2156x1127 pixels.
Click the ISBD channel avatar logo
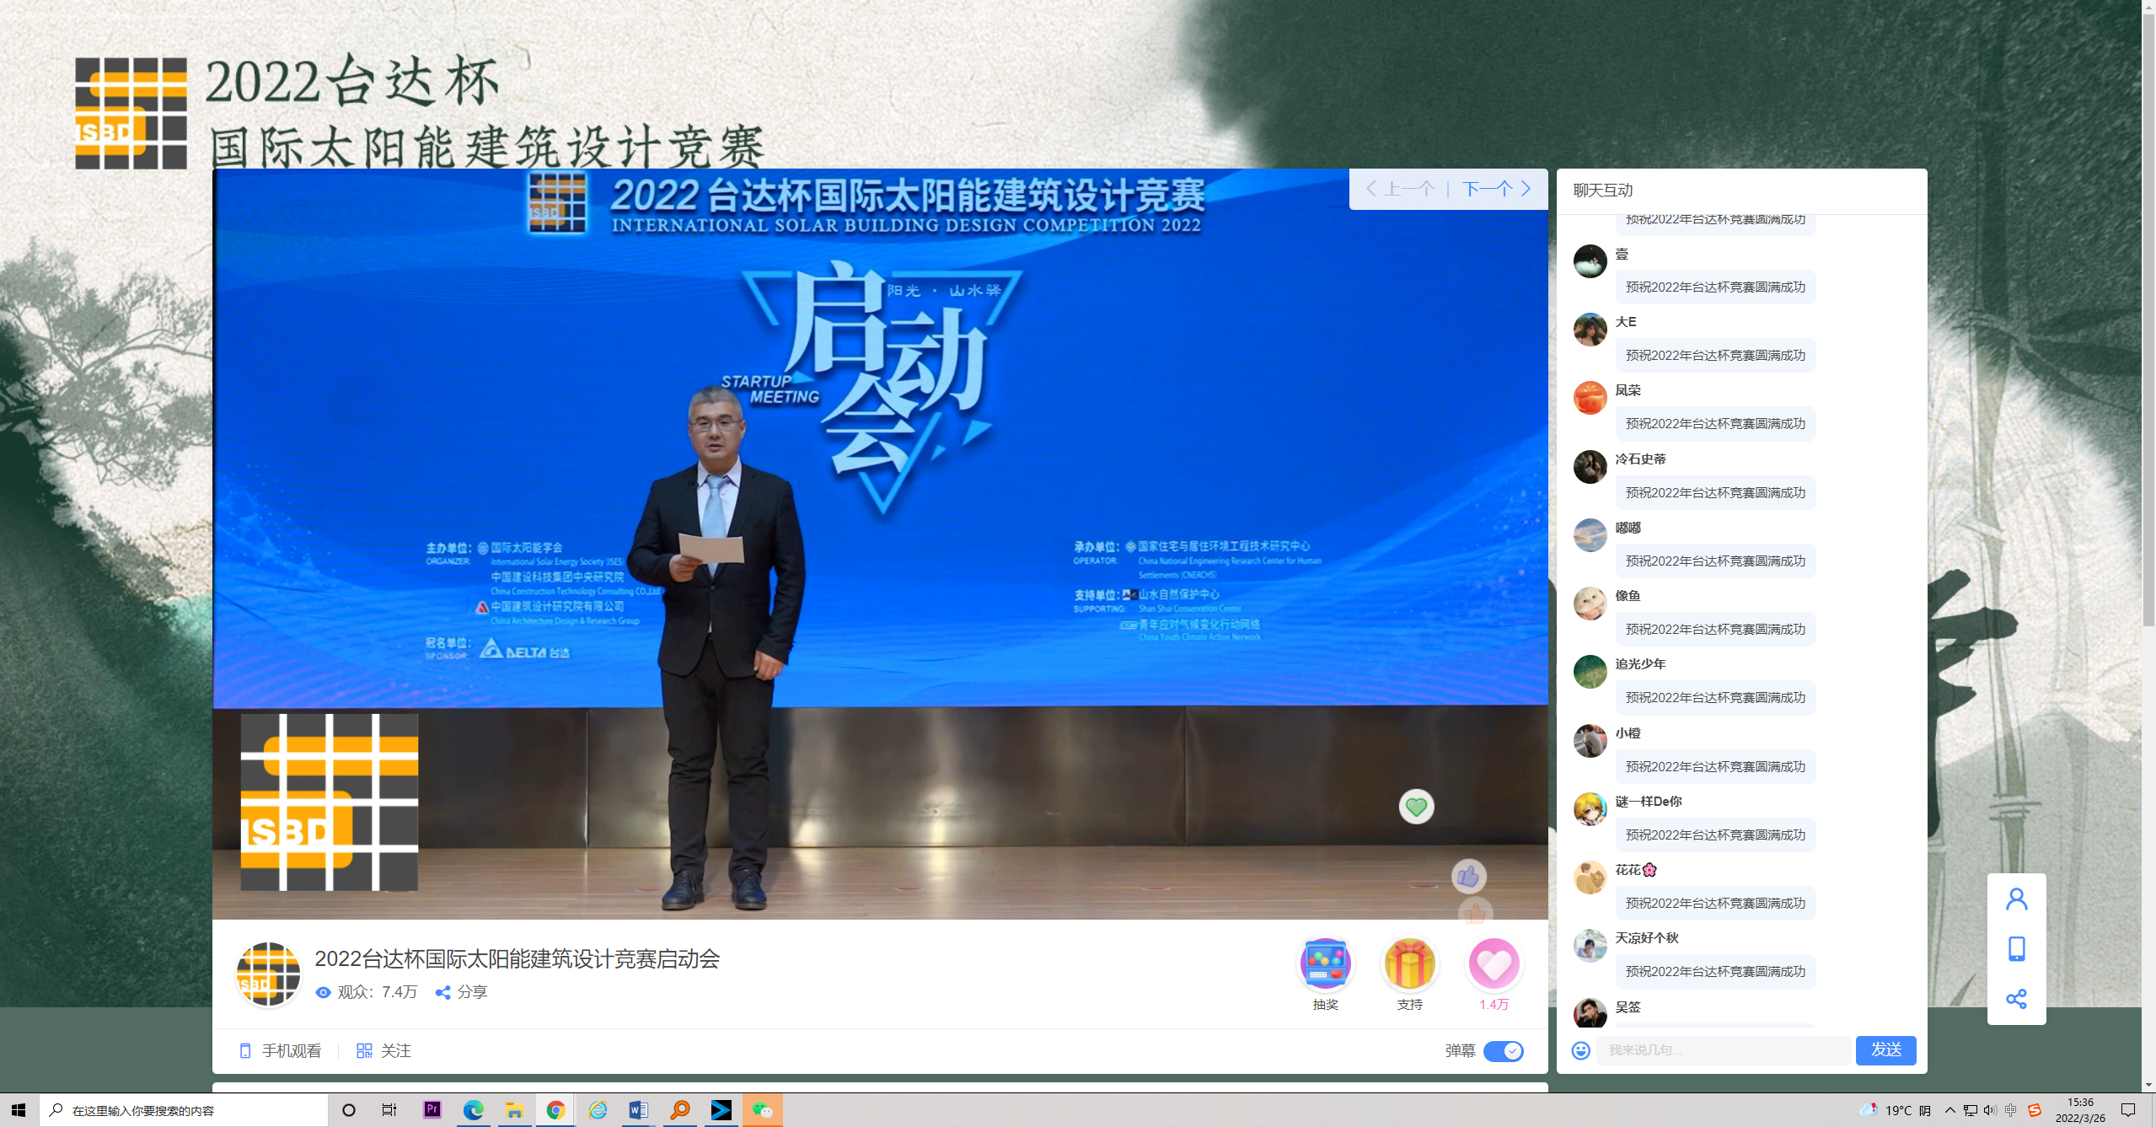pos(268,974)
